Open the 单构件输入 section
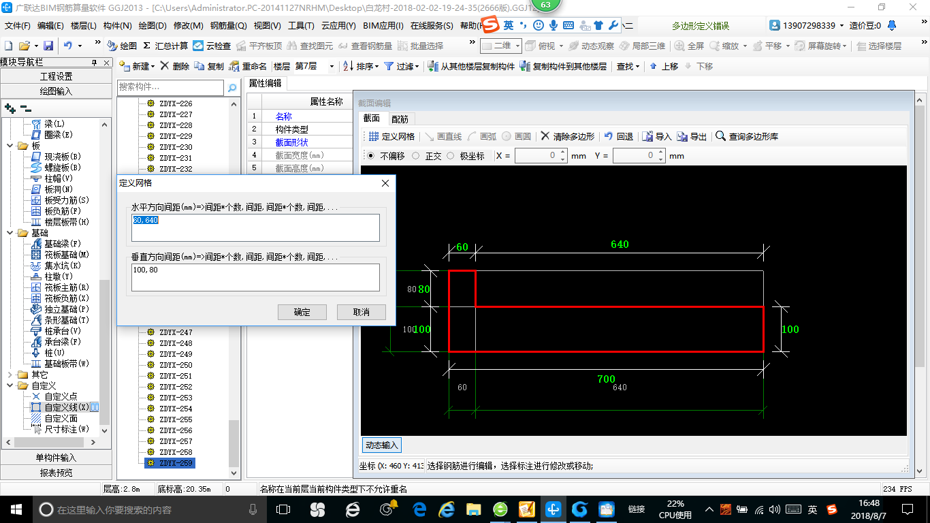The width and height of the screenshot is (930, 523). (56, 458)
